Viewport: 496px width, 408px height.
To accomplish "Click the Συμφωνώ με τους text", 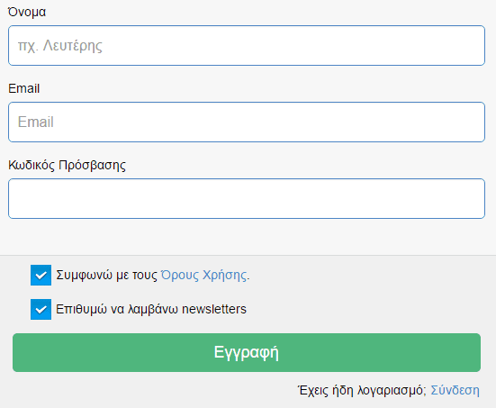I will pyautogui.click(x=106, y=275).
